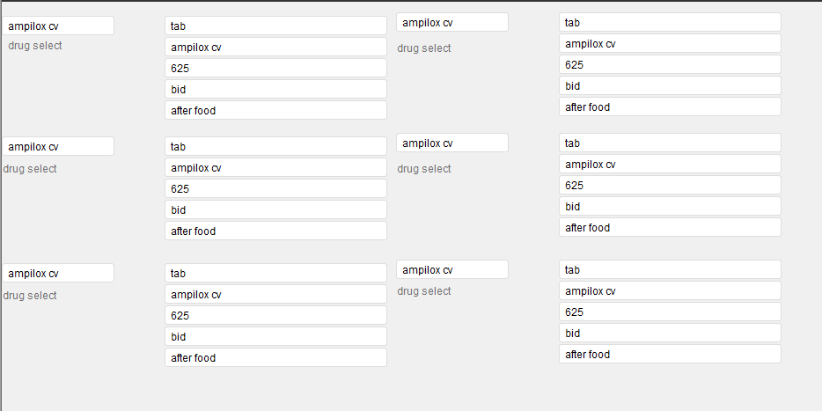Focus the 'bid' field in middle-left group
822x411 pixels.
[275, 209]
